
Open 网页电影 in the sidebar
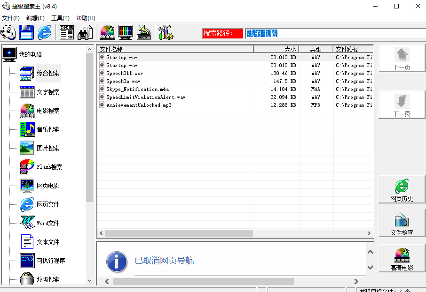(x=48, y=186)
